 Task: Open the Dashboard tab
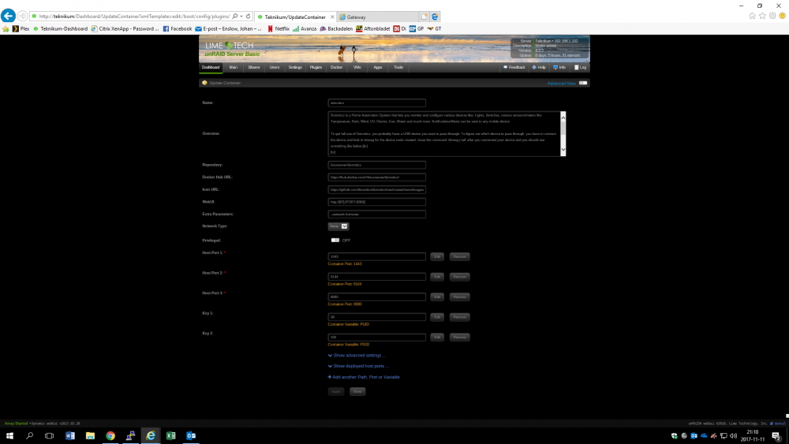tap(211, 67)
